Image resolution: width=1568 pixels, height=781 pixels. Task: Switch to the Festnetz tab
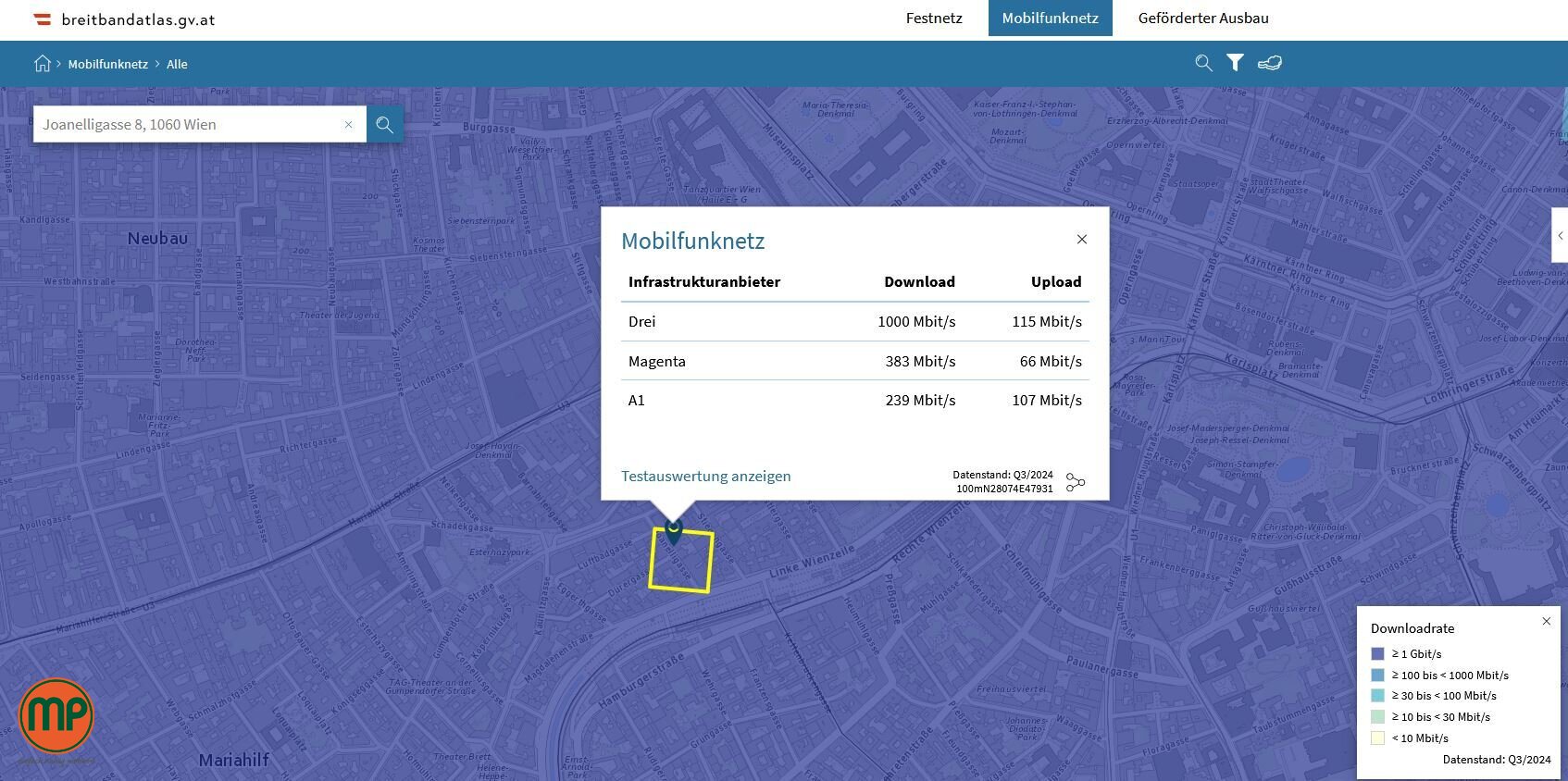(x=934, y=19)
